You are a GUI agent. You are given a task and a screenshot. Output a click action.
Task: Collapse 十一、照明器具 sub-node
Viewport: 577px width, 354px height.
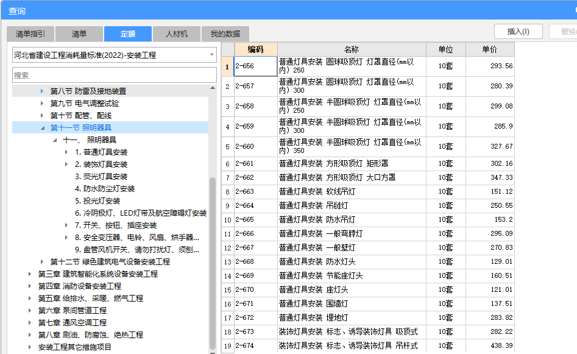click(x=54, y=140)
